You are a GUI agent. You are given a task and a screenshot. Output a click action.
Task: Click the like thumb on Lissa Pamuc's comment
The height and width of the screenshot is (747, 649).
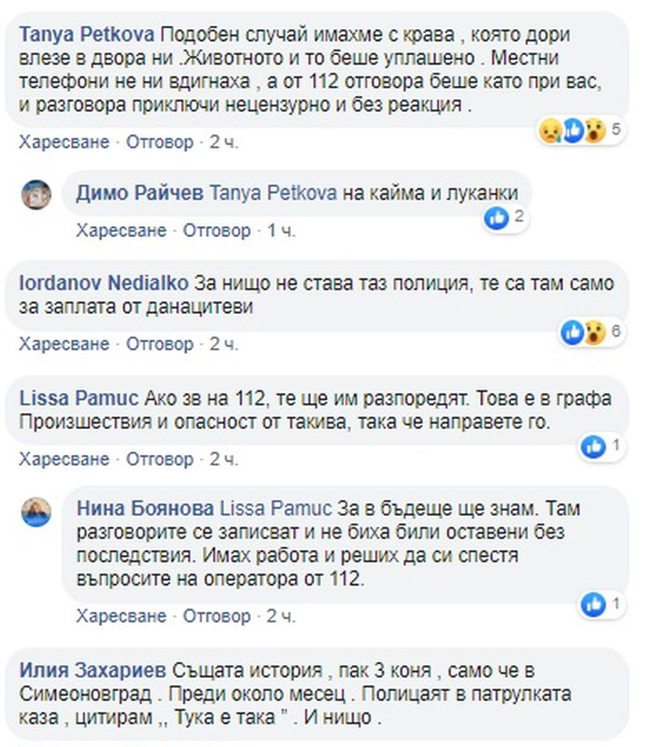click(593, 446)
